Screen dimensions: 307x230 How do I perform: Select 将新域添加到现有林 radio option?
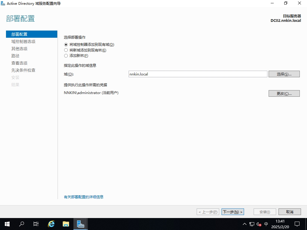click(66, 50)
